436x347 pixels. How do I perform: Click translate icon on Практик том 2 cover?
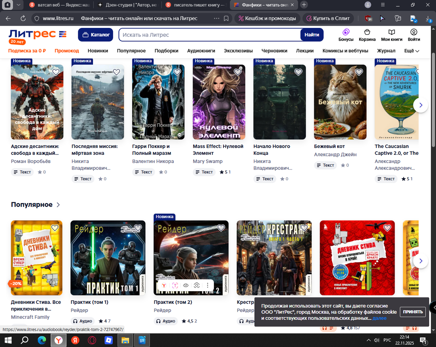pyautogui.click(x=175, y=285)
